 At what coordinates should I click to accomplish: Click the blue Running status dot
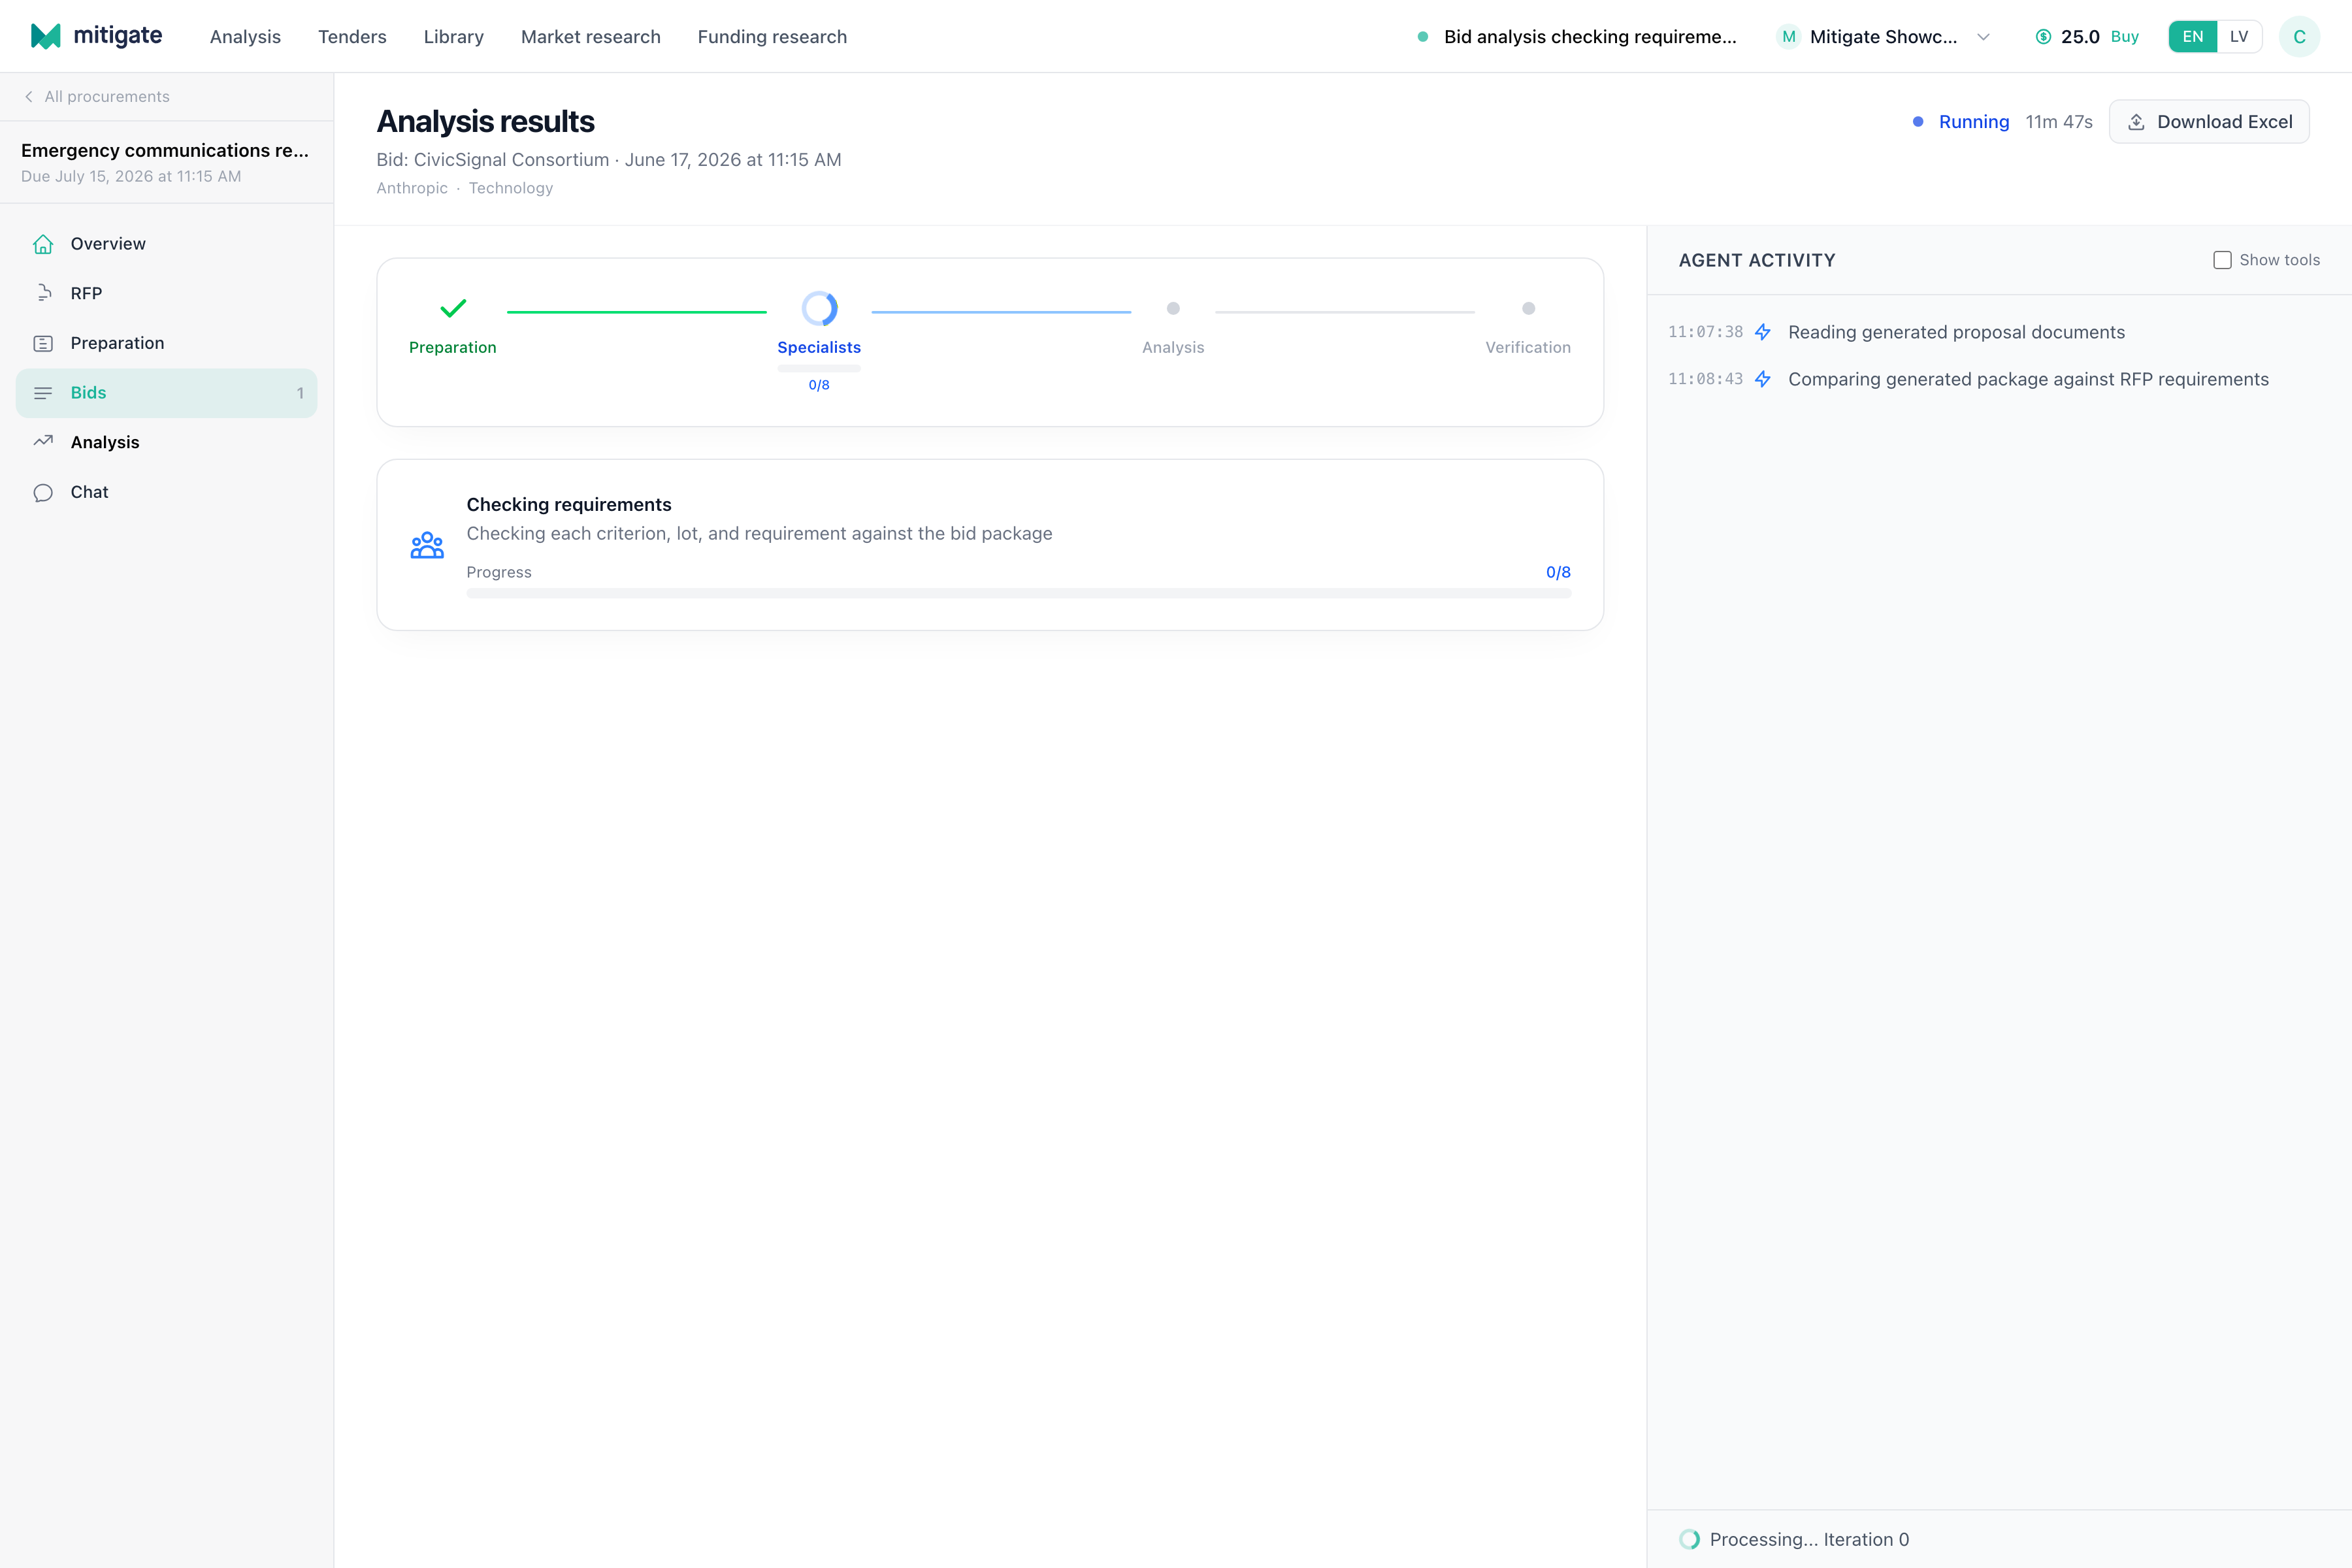(x=1918, y=122)
